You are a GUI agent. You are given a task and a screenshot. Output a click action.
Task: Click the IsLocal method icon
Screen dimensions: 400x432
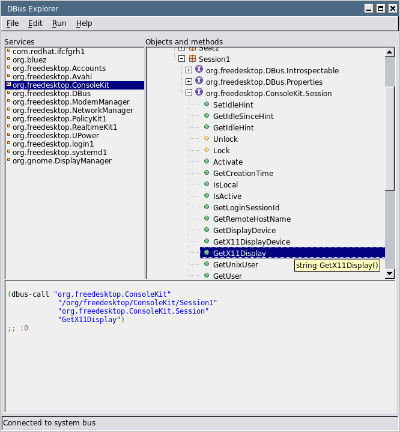[207, 184]
